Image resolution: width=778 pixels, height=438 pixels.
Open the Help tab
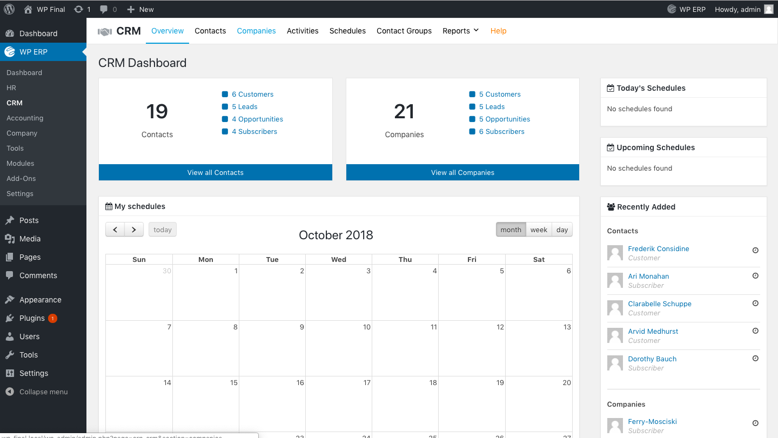[x=498, y=31]
